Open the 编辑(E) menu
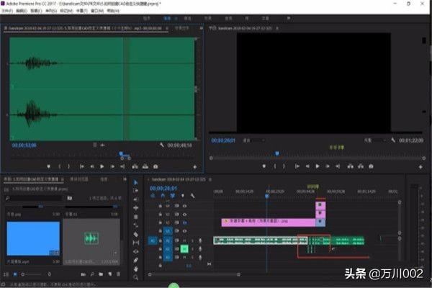 (22, 11)
